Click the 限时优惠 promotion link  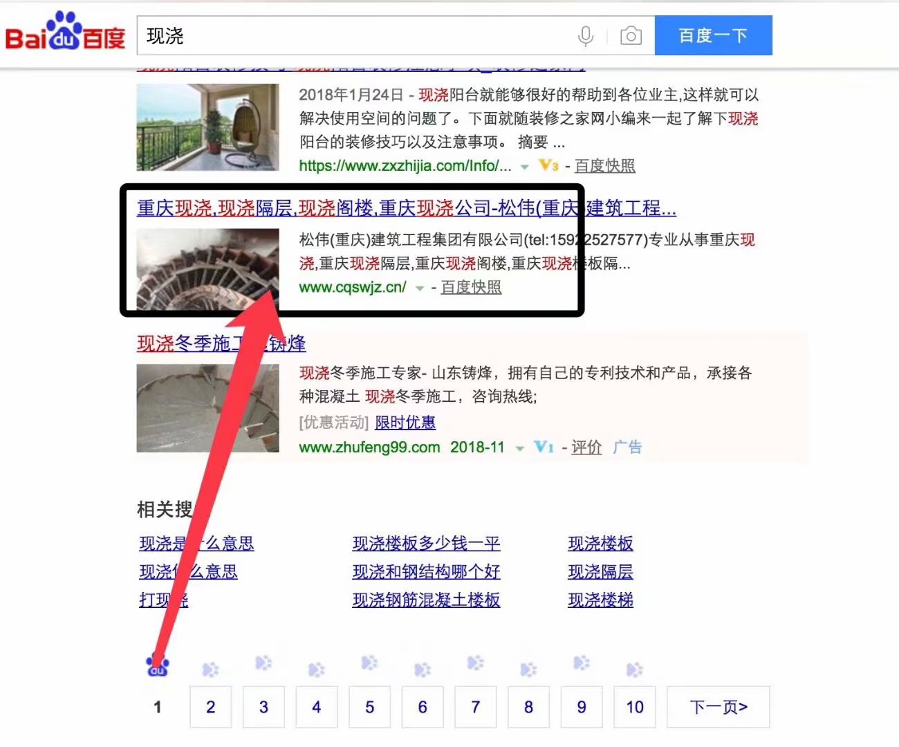coord(405,422)
